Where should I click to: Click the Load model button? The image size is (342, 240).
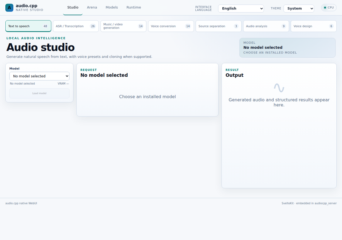coord(39,93)
